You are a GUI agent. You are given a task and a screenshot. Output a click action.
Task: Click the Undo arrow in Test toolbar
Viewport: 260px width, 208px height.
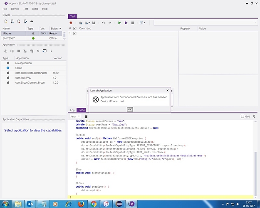point(104,22)
